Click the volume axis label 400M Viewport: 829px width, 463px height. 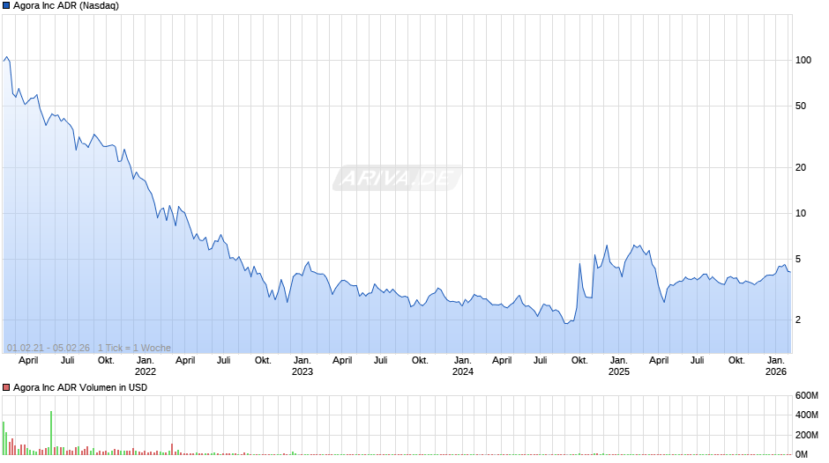pyautogui.click(x=806, y=415)
